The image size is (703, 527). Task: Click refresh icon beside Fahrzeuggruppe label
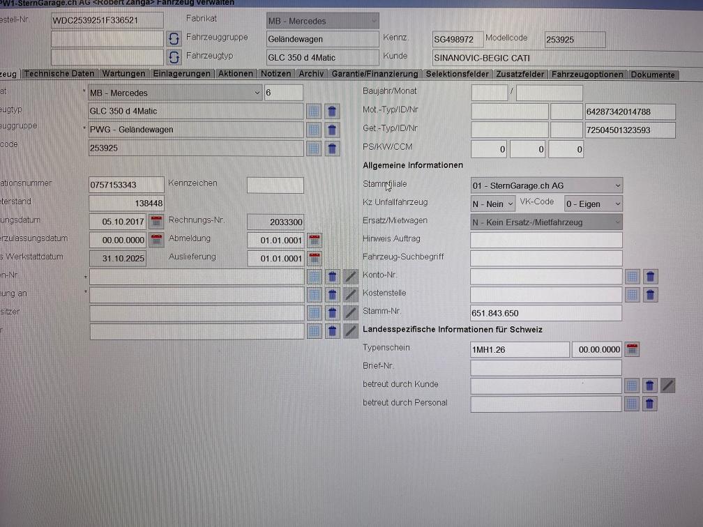[x=174, y=39]
